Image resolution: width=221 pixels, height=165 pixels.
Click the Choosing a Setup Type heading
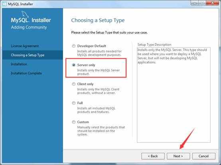[x=98, y=20]
